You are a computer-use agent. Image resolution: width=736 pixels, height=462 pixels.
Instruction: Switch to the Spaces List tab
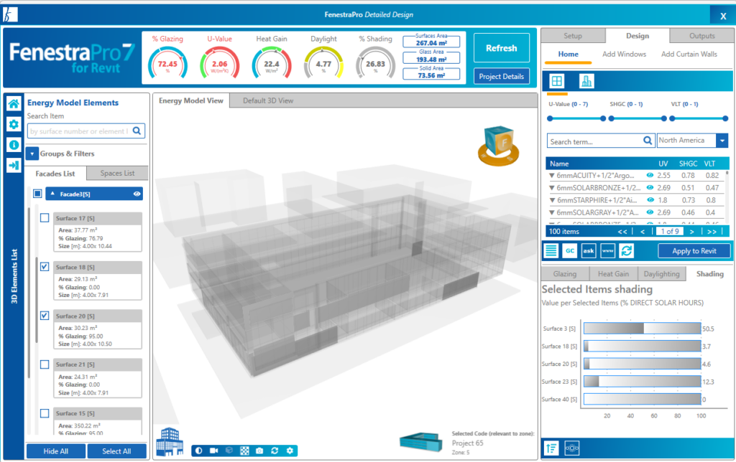(117, 174)
